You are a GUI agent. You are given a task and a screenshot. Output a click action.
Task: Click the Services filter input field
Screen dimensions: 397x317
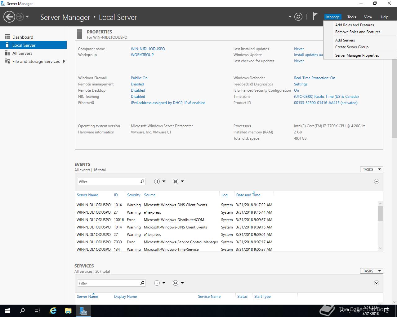pyautogui.click(x=108, y=283)
